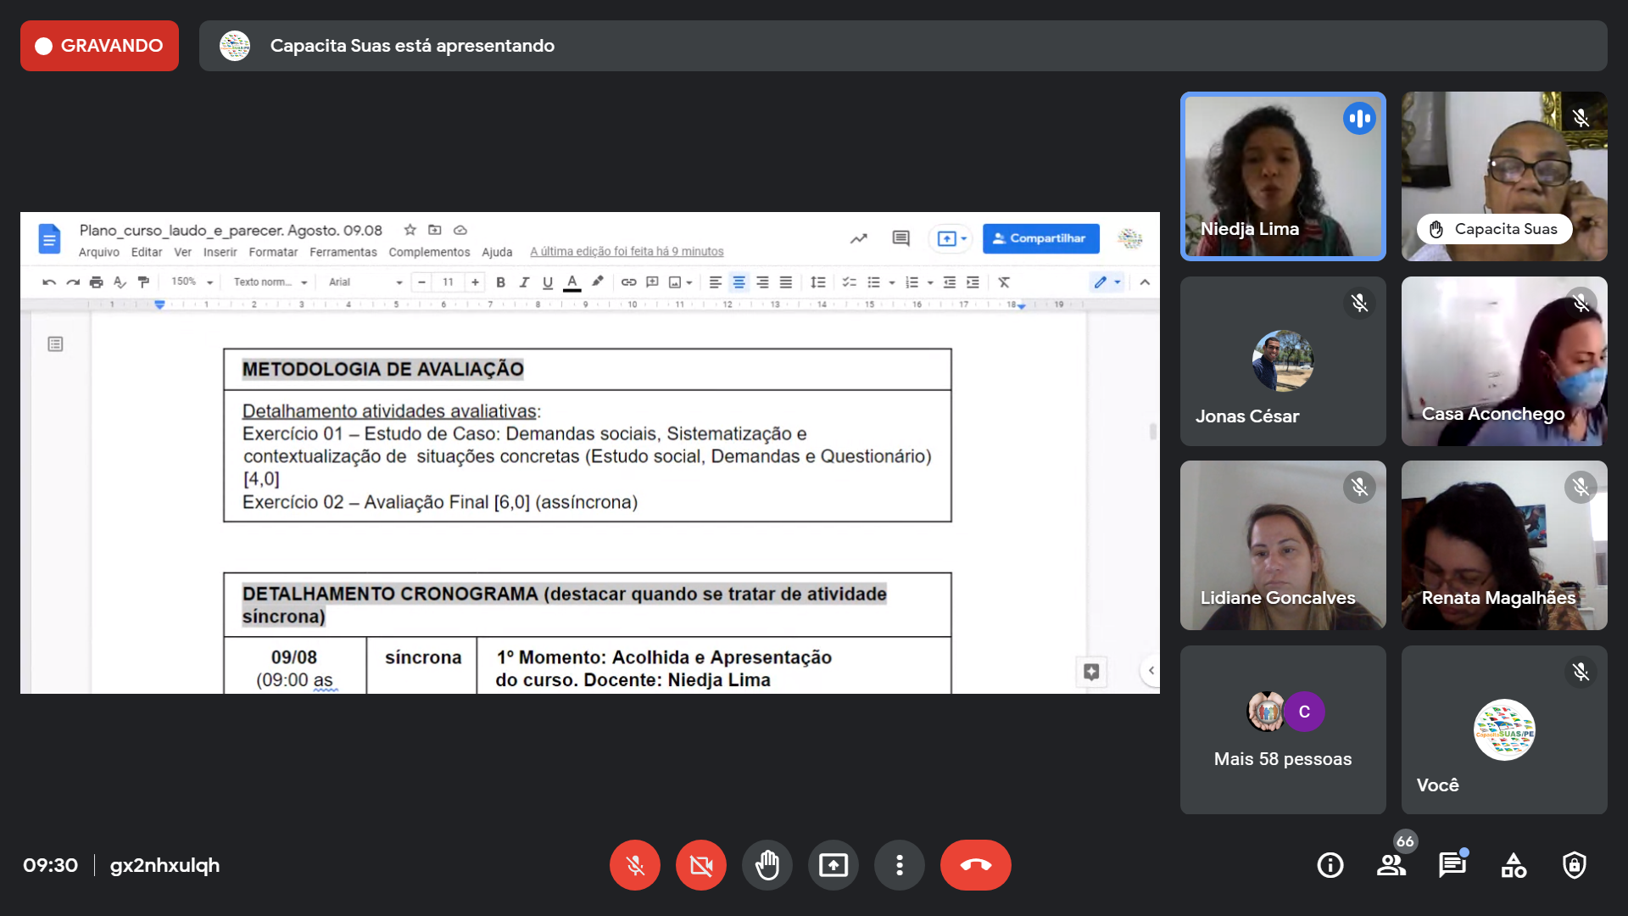
Task: Toggle microphone mute in the bottom bar
Action: (x=635, y=865)
